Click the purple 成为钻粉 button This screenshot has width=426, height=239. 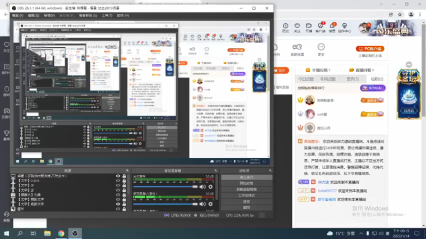[373, 88]
